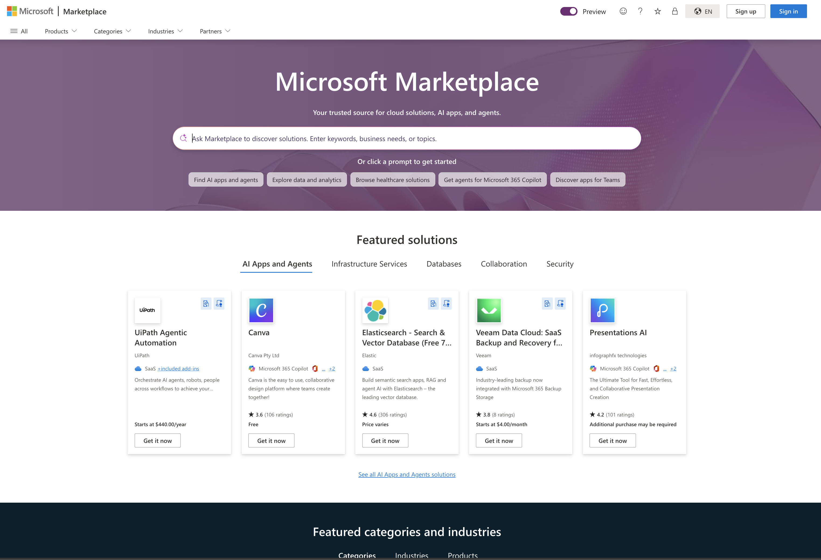Click the document badge icon on the UiPath card
The image size is (821, 560).
(206, 304)
